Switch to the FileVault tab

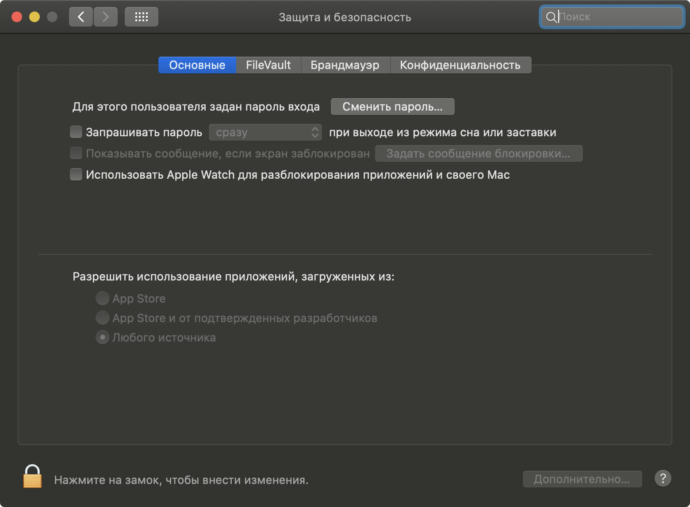(268, 65)
